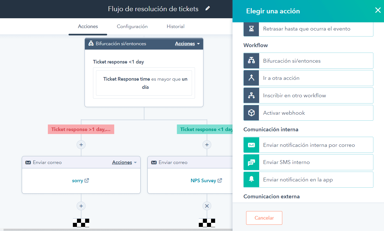Click the hourglass delay-until-event icon
384x231 pixels.
(251, 29)
